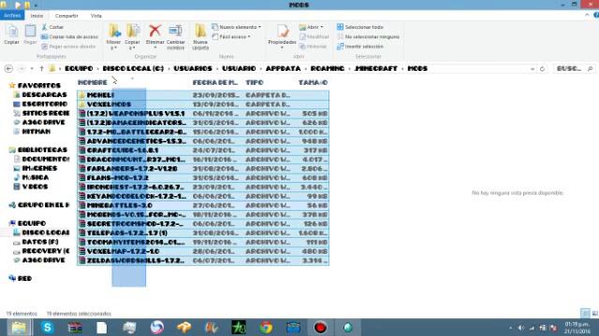Select Flans-mod-1.7.2 file
Image resolution: width=599 pixels, height=336 pixels.
tap(203, 178)
